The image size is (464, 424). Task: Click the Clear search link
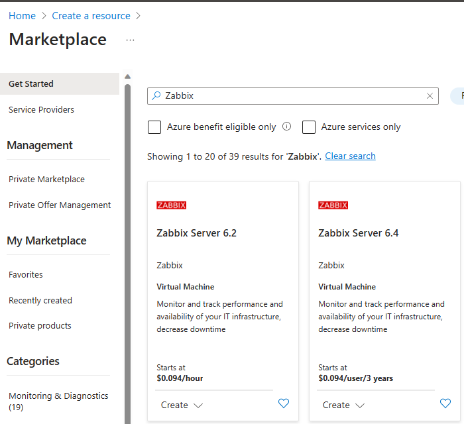(x=351, y=156)
